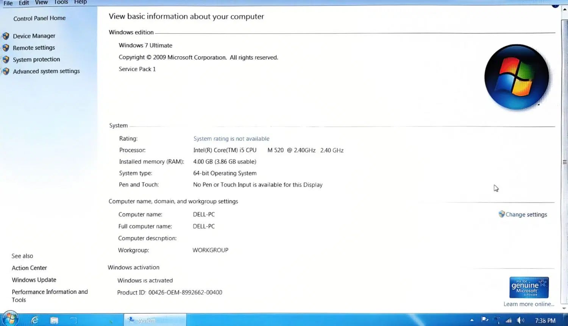Launch Internet Explorer from the taskbar

(x=35, y=320)
